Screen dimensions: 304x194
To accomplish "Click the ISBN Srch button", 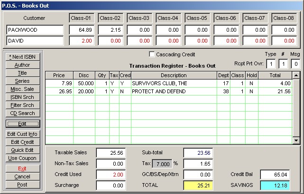I will (23, 97).
